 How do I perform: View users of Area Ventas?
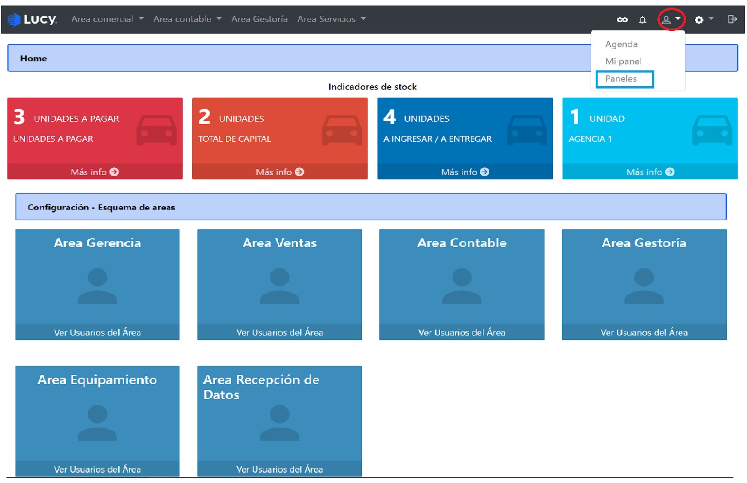pos(279,332)
